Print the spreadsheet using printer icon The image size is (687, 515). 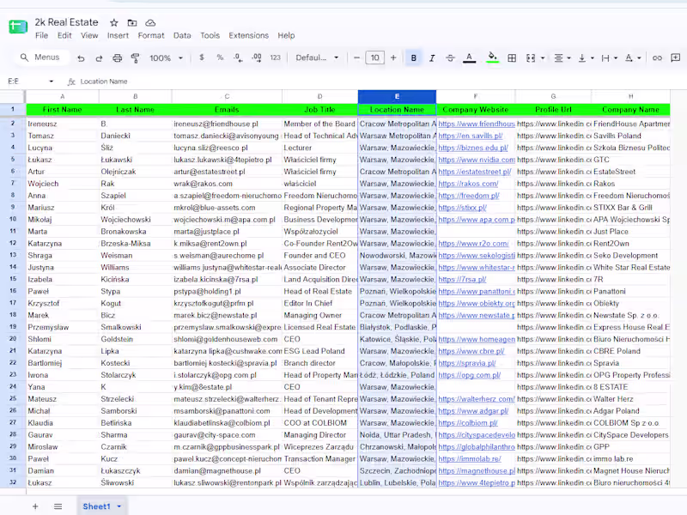(117, 58)
